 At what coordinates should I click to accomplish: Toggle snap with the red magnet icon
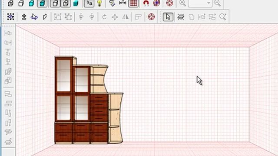146,3
